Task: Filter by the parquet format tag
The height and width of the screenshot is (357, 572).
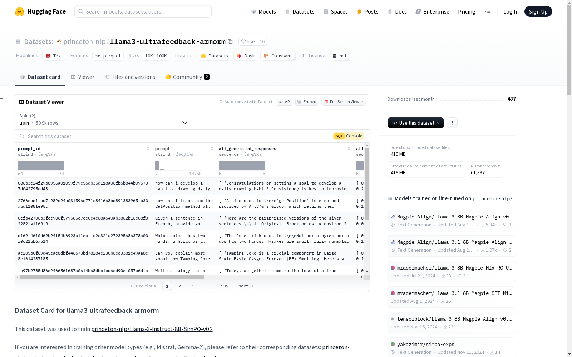Action: point(108,56)
